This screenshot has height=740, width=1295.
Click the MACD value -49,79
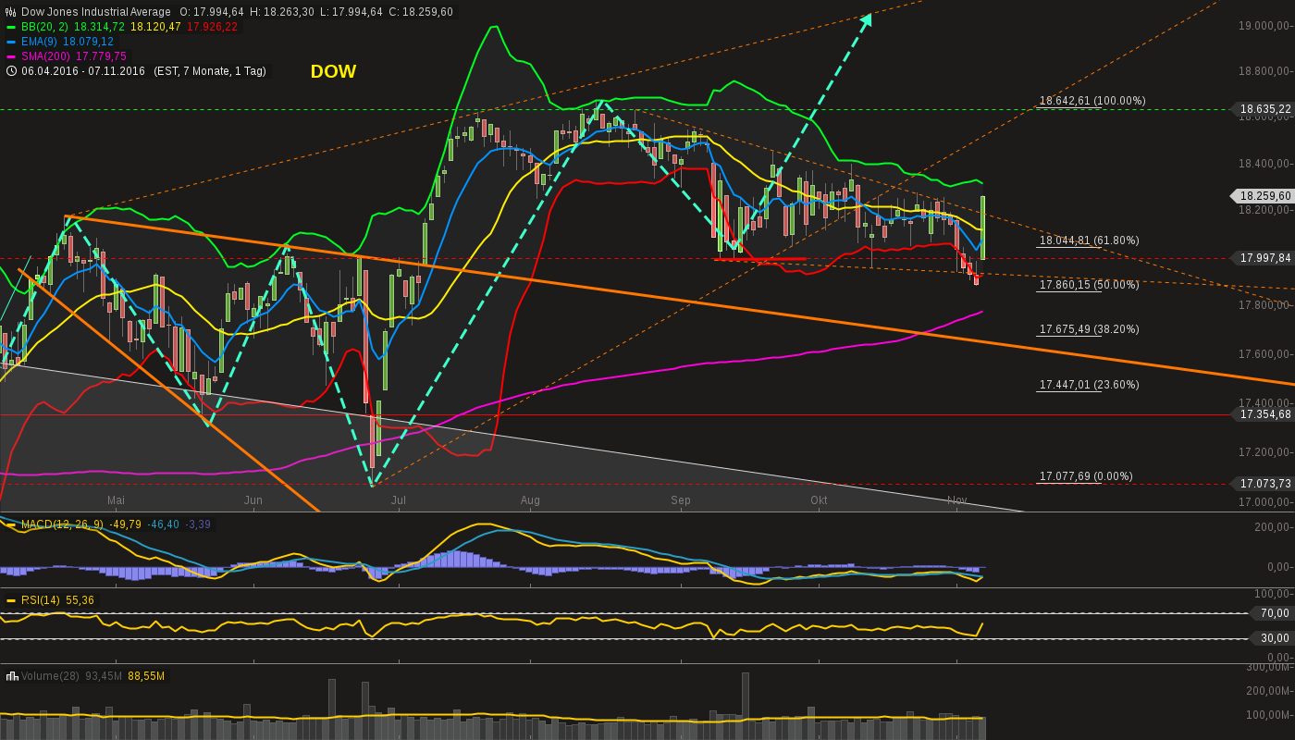tap(127, 524)
